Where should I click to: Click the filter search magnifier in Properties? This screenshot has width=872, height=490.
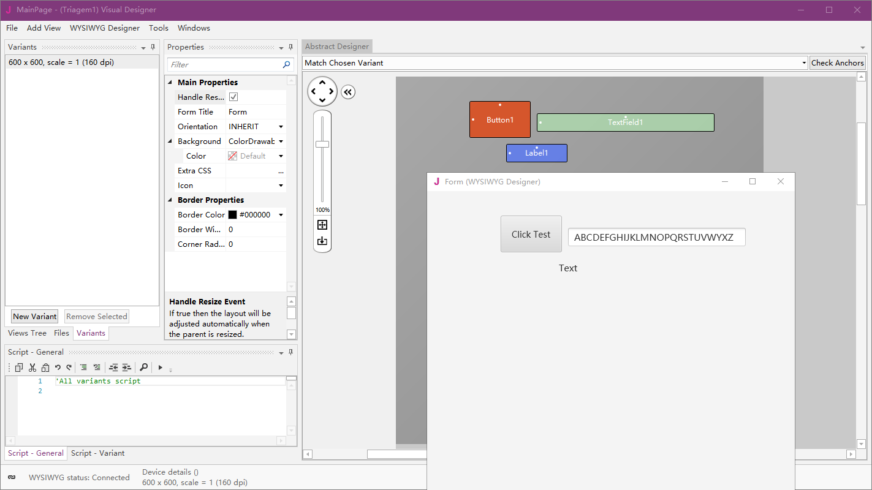coord(287,64)
